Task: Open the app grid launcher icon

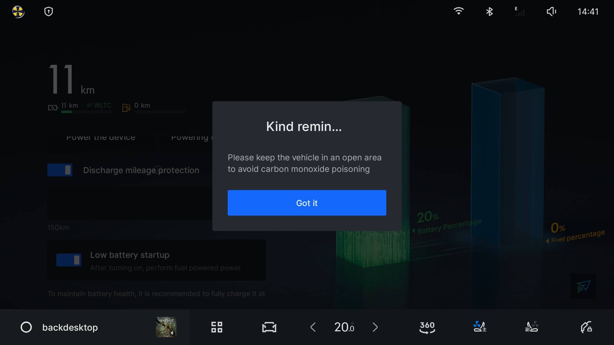Action: pyautogui.click(x=216, y=327)
